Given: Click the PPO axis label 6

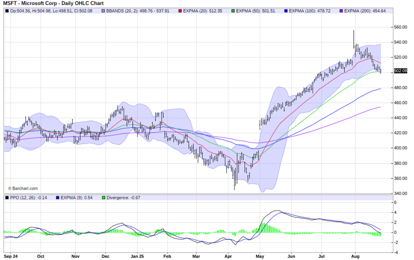Looking at the screenshot, I should (395, 203).
